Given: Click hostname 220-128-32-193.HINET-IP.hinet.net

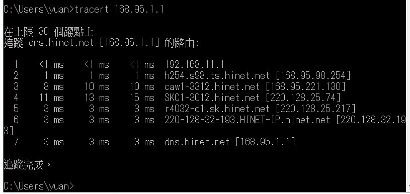Looking at the screenshot, I should point(247,120).
